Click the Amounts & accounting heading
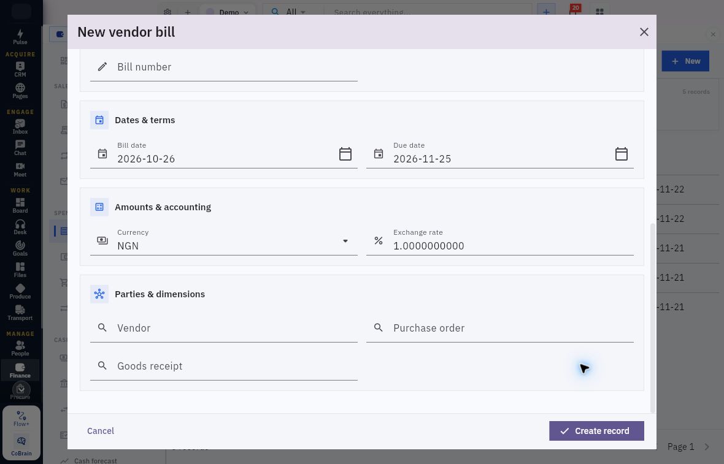This screenshot has width=724, height=464. pos(163,207)
